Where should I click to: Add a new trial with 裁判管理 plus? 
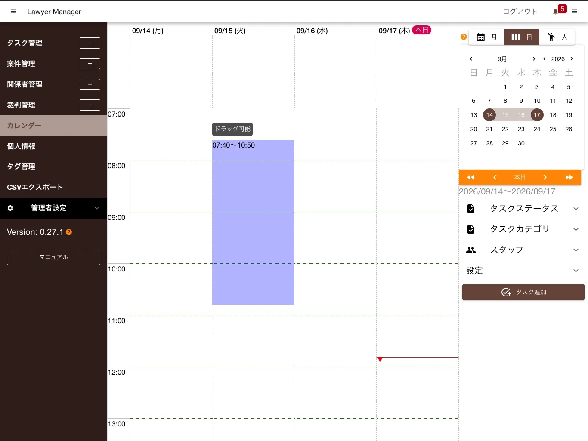pos(90,105)
